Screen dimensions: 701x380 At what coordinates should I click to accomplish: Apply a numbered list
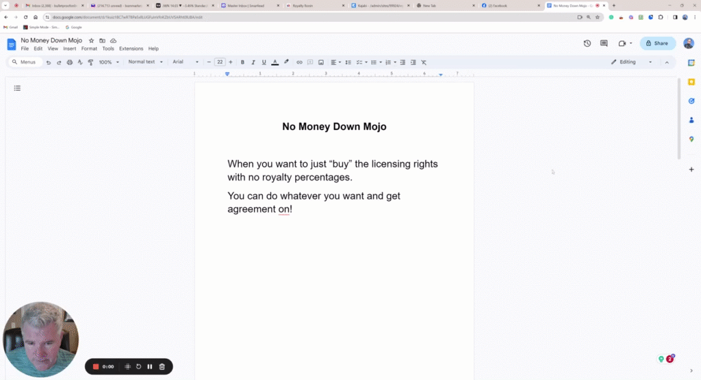click(388, 62)
